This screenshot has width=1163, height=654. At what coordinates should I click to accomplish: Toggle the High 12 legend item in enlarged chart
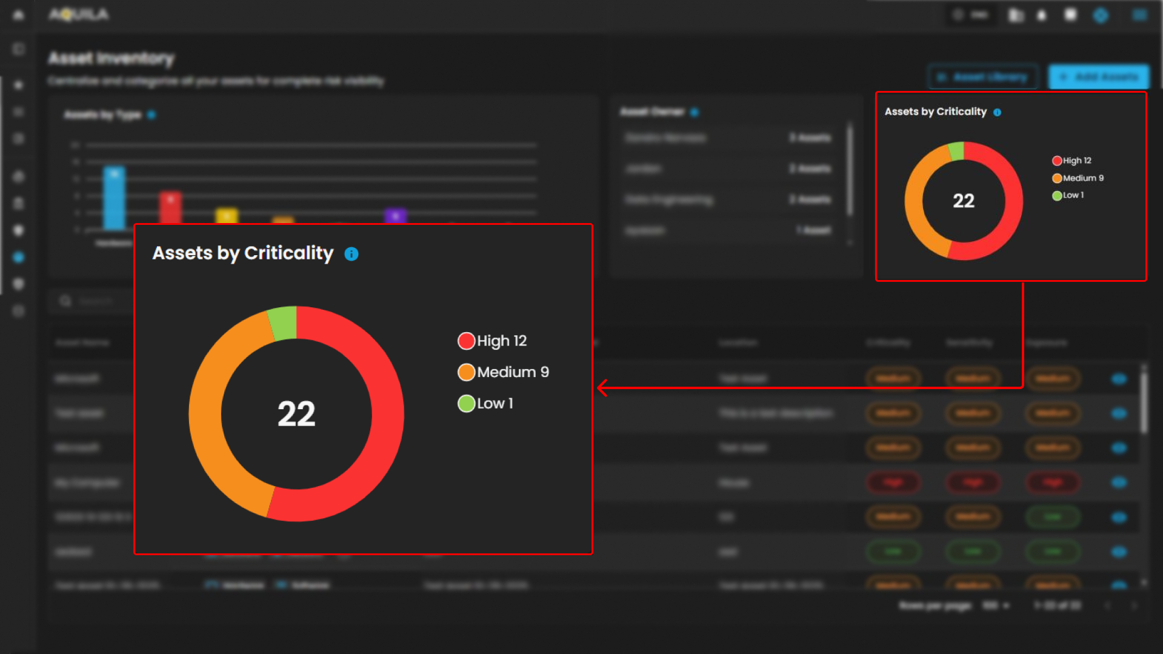pos(492,341)
